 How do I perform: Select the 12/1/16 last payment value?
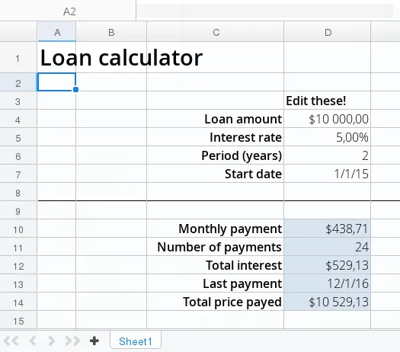tap(327, 283)
